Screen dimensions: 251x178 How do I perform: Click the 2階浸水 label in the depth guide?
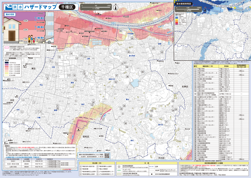[x=40, y=27]
